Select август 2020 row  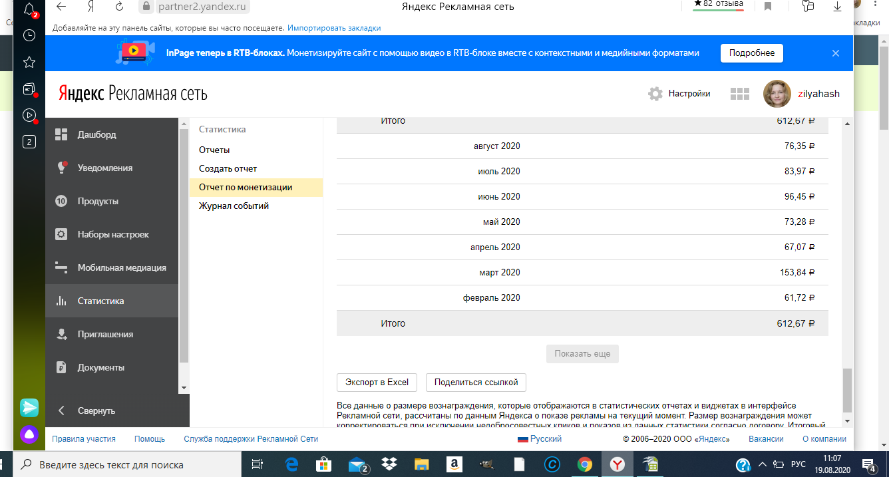[582, 146]
